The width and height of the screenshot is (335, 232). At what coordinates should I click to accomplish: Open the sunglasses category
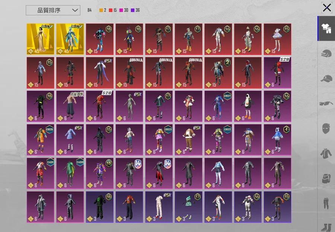(326, 103)
